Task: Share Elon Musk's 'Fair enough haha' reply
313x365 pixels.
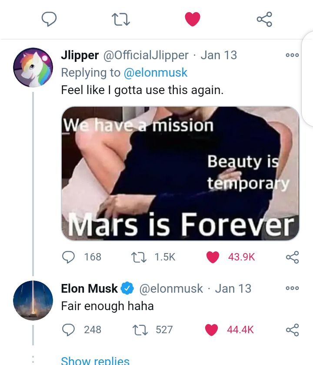Action: coord(292,330)
